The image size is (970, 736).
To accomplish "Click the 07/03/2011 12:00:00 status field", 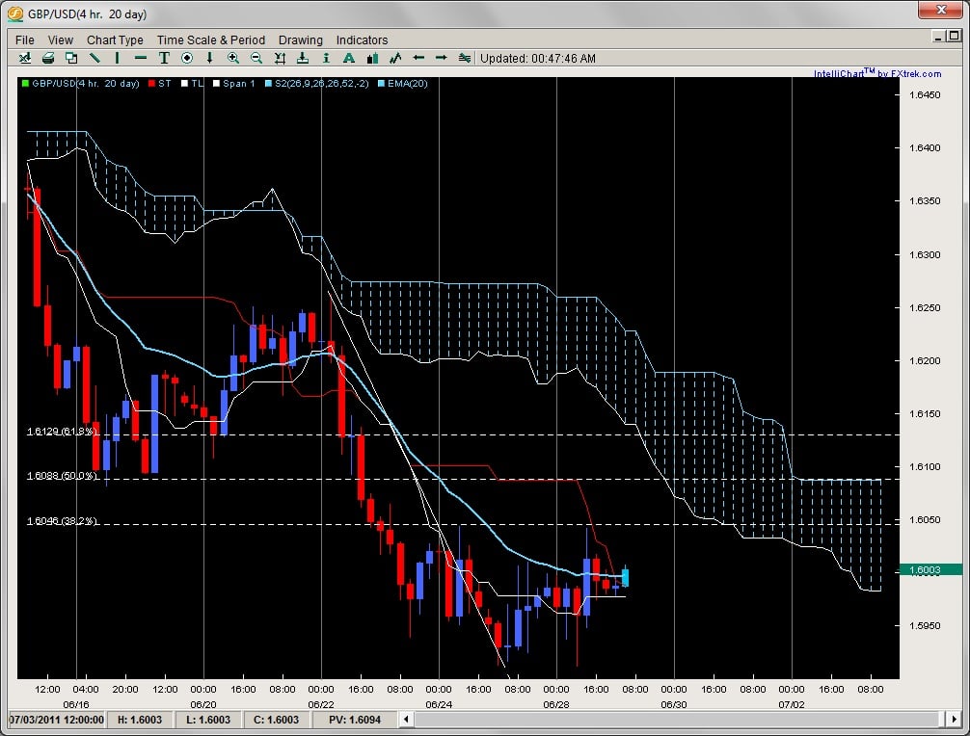I will pyautogui.click(x=57, y=720).
